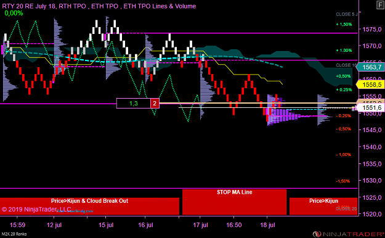Click the 1570,0 price axis label

coord(372,46)
